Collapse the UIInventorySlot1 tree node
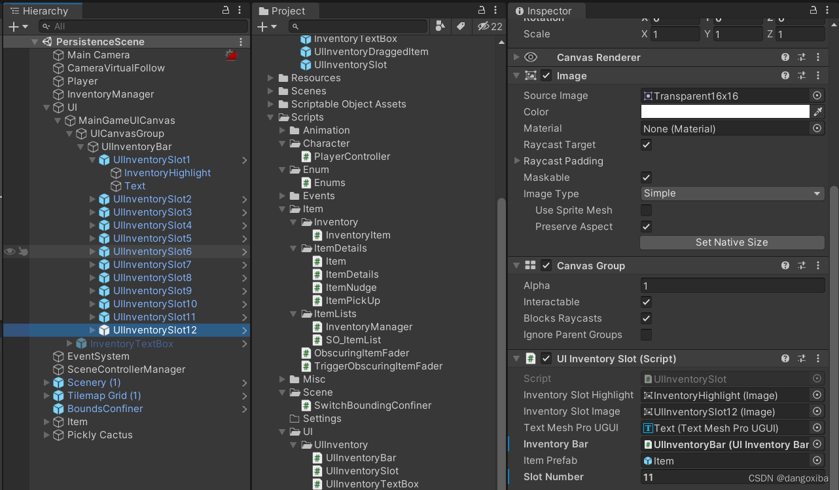Image resolution: width=839 pixels, height=490 pixels. [x=92, y=160]
